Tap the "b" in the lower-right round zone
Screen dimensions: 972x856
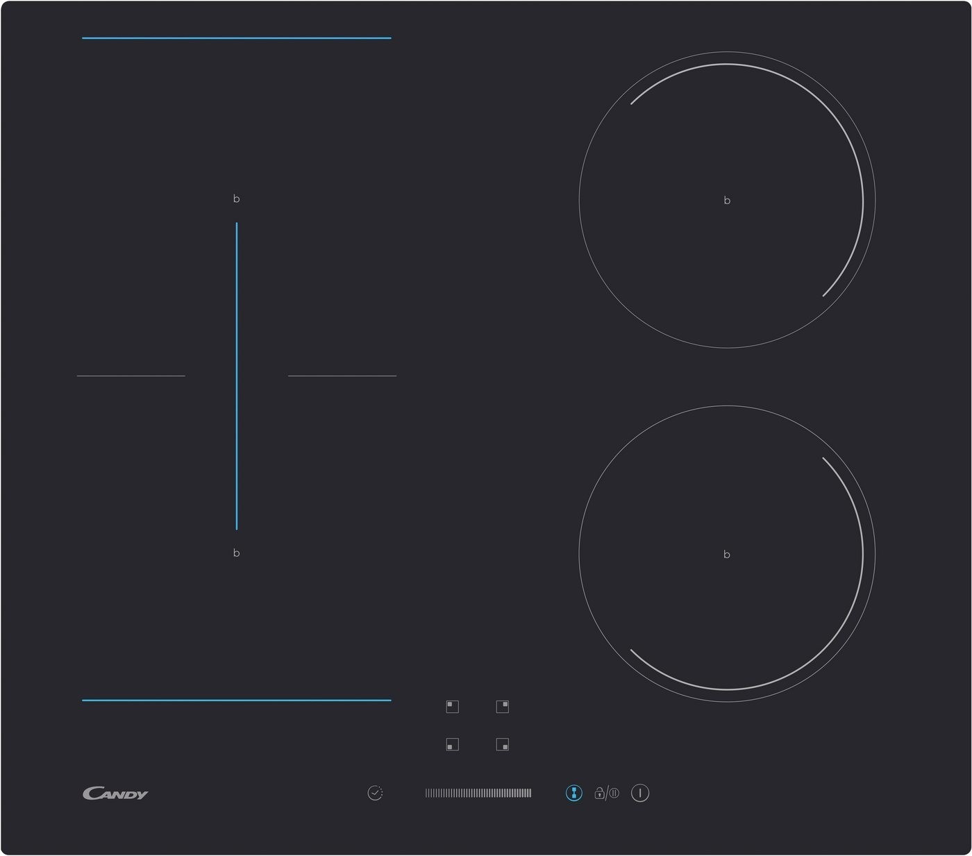(727, 555)
